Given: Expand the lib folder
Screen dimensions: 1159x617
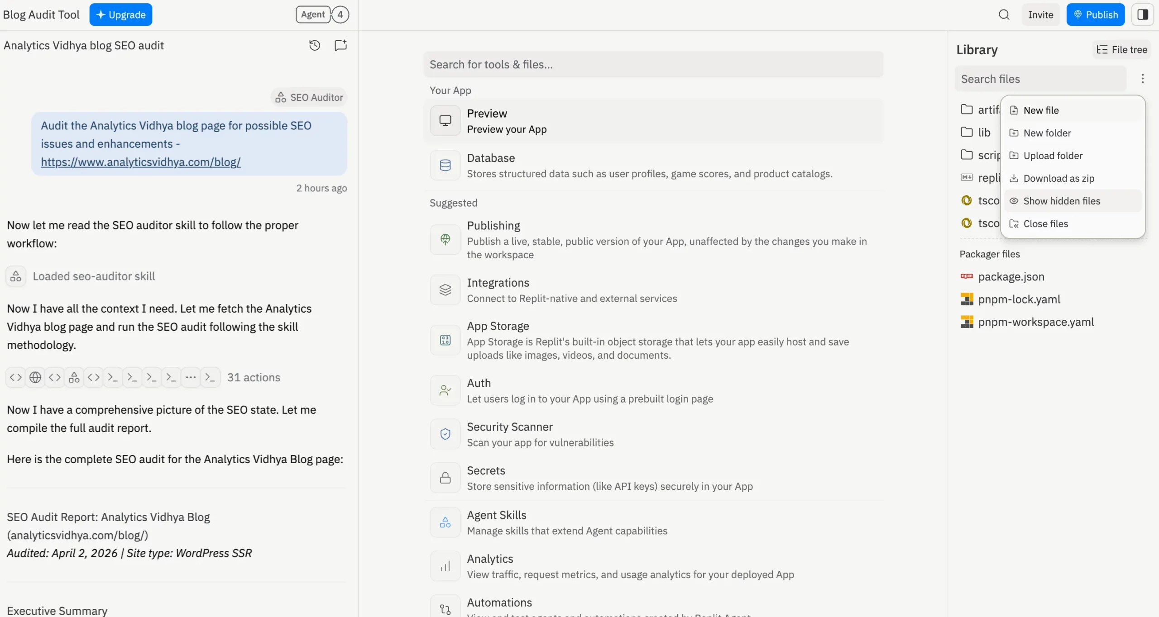Looking at the screenshot, I should pos(984,132).
